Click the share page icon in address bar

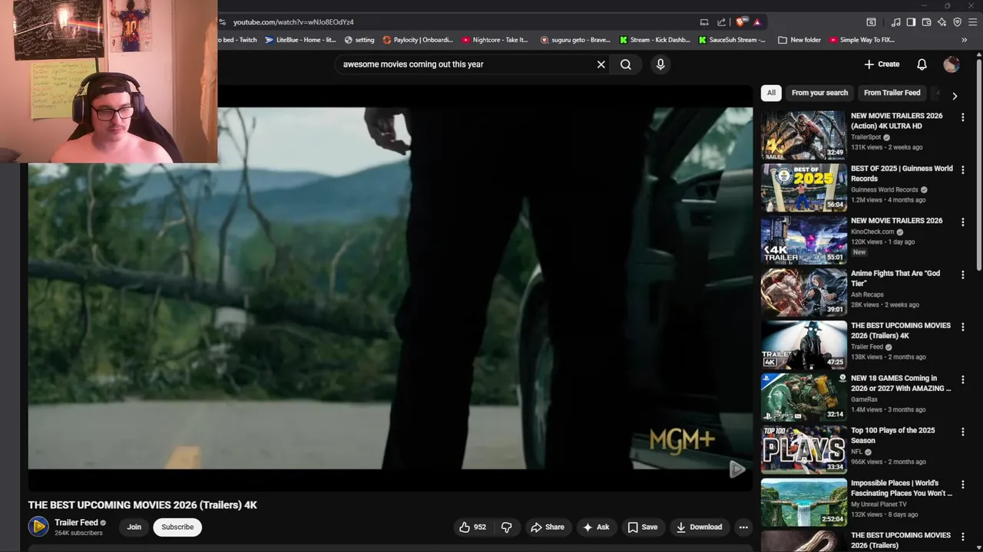point(721,22)
